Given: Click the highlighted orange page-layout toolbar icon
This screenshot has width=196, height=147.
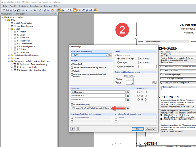Looking at the screenshot, I should (75, 10).
